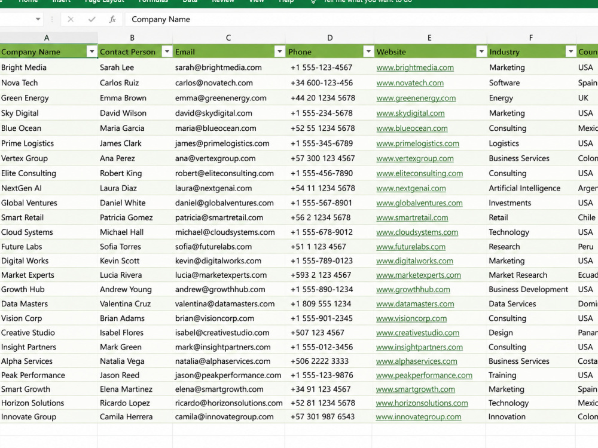Select the cell Bright Media
Viewport: 598px width, 448px height.
(49, 67)
